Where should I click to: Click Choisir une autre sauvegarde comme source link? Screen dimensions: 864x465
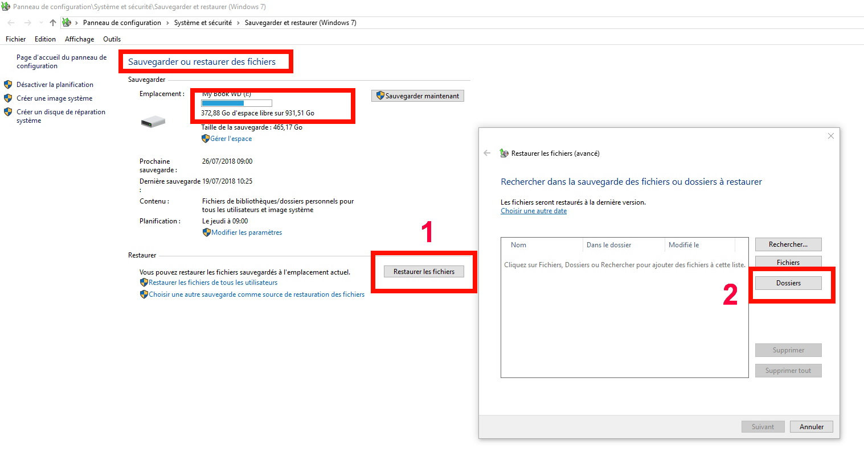click(256, 294)
